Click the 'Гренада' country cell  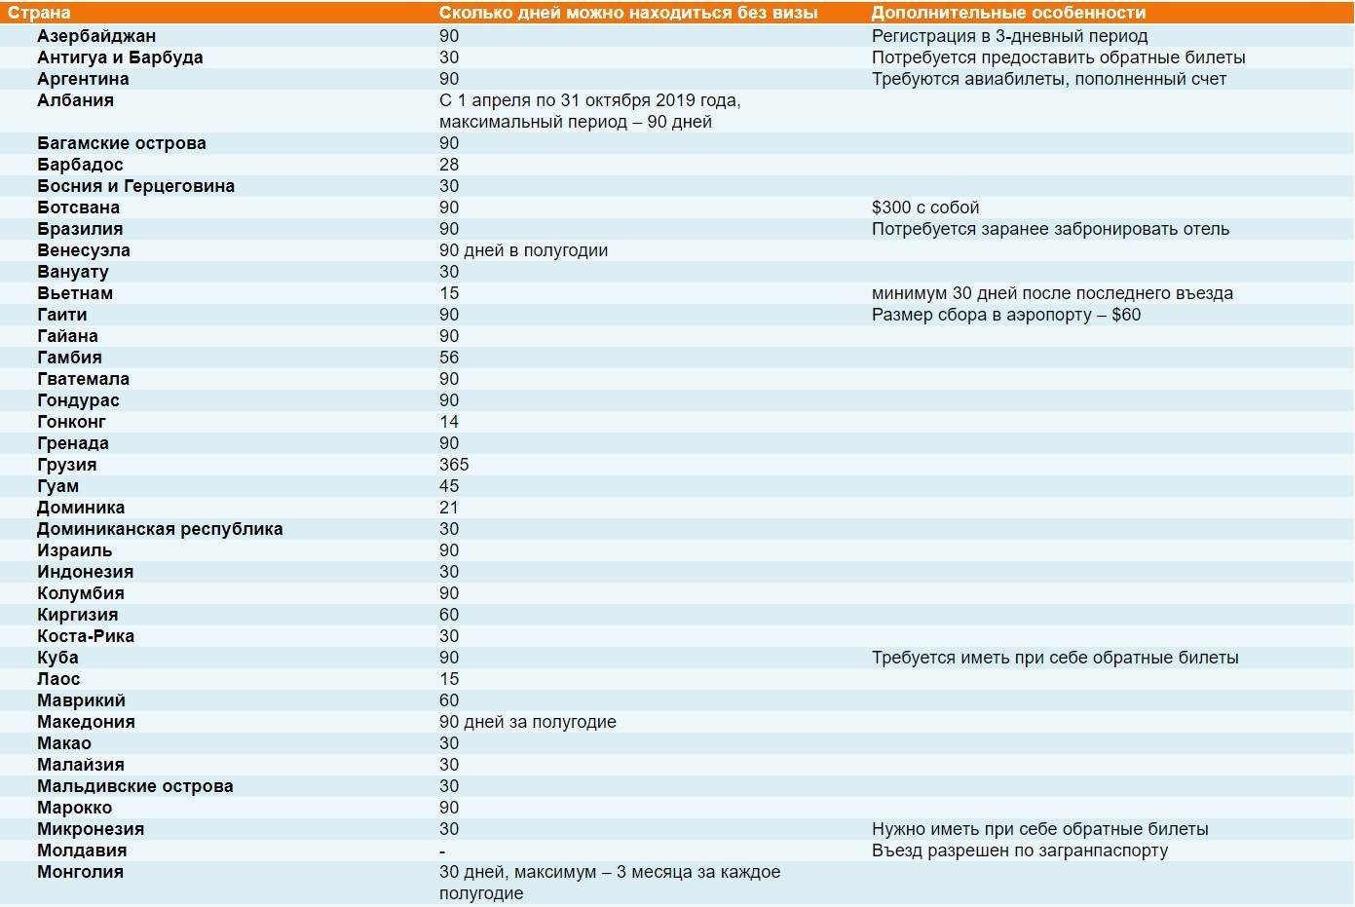click(73, 443)
